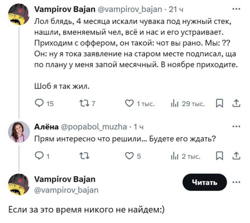The image size is (250, 223).
Task: Open more options on first tweet
Action: tap(236, 9)
